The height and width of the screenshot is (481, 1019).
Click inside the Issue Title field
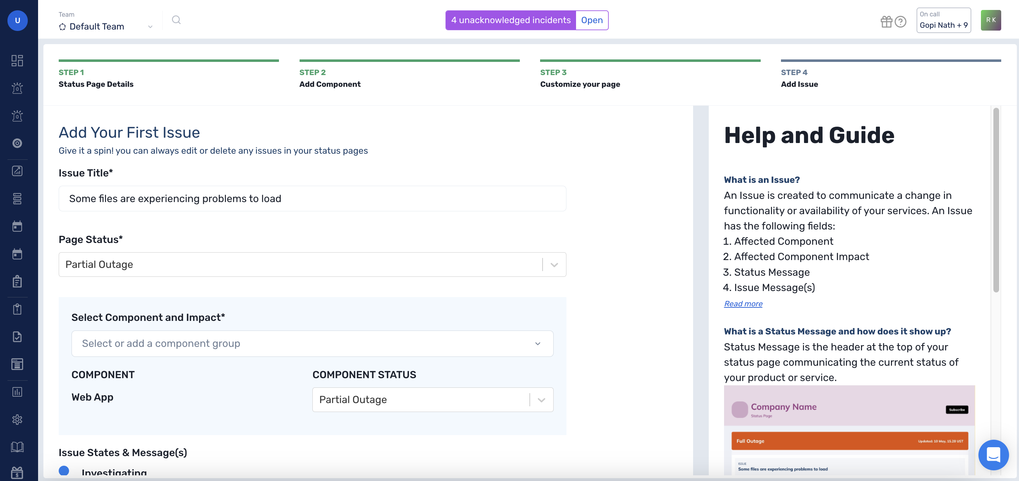(312, 199)
